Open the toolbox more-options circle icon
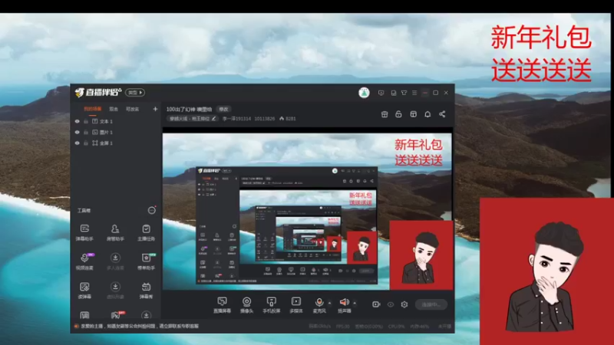Viewport: 614px width, 345px height. (x=151, y=210)
